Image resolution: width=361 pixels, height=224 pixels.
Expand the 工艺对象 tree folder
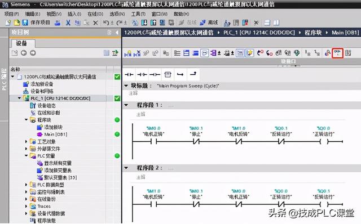click(26, 141)
